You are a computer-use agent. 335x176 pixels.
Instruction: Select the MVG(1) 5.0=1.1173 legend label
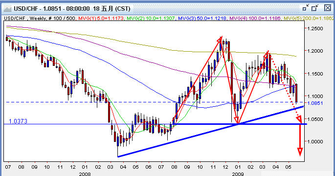pos(101,19)
